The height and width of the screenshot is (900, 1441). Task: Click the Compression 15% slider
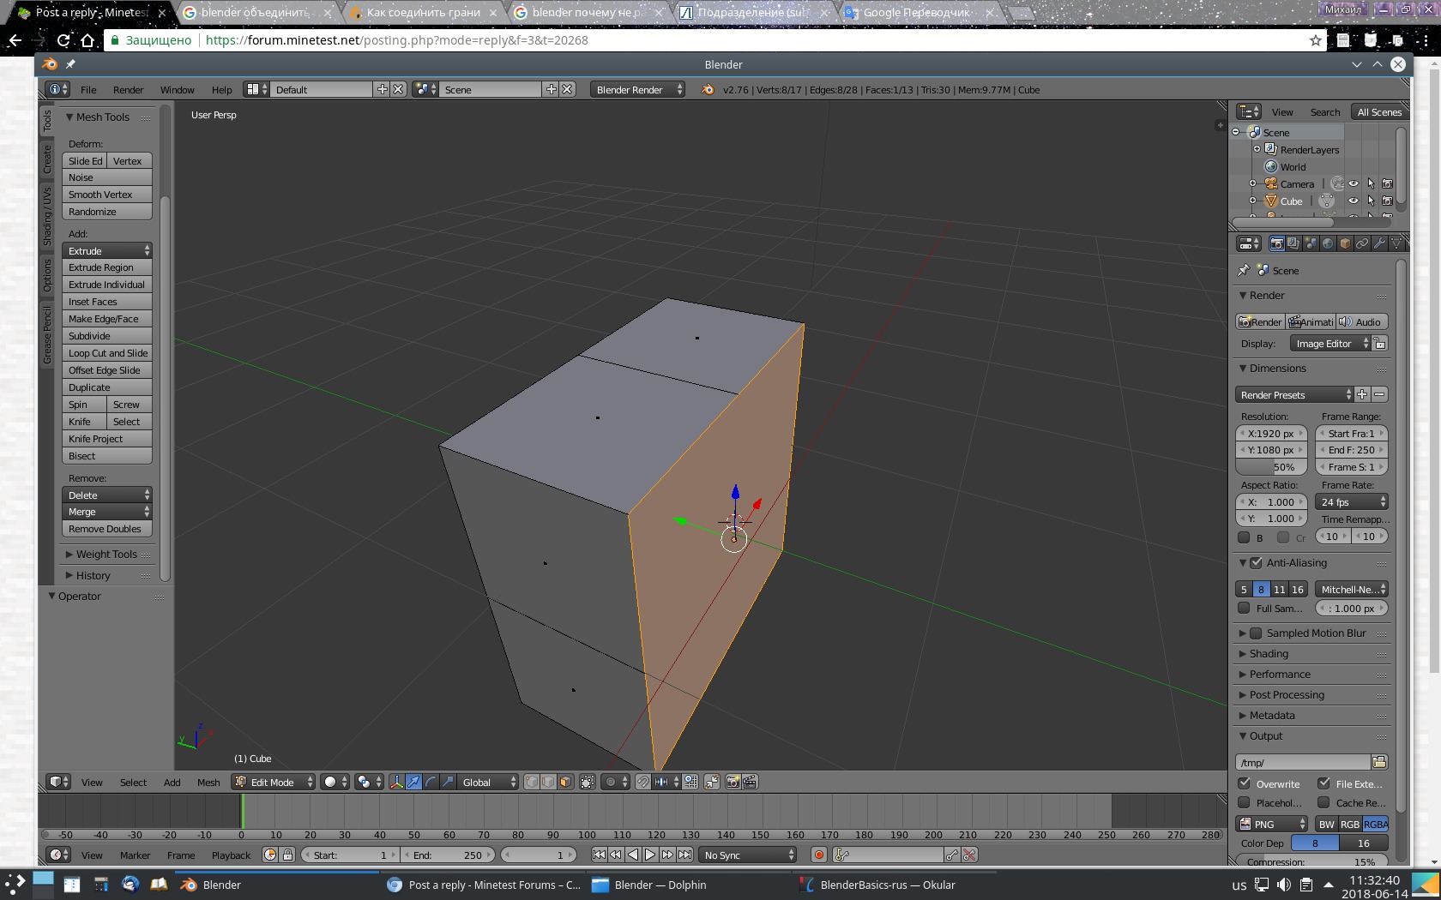1311,861
